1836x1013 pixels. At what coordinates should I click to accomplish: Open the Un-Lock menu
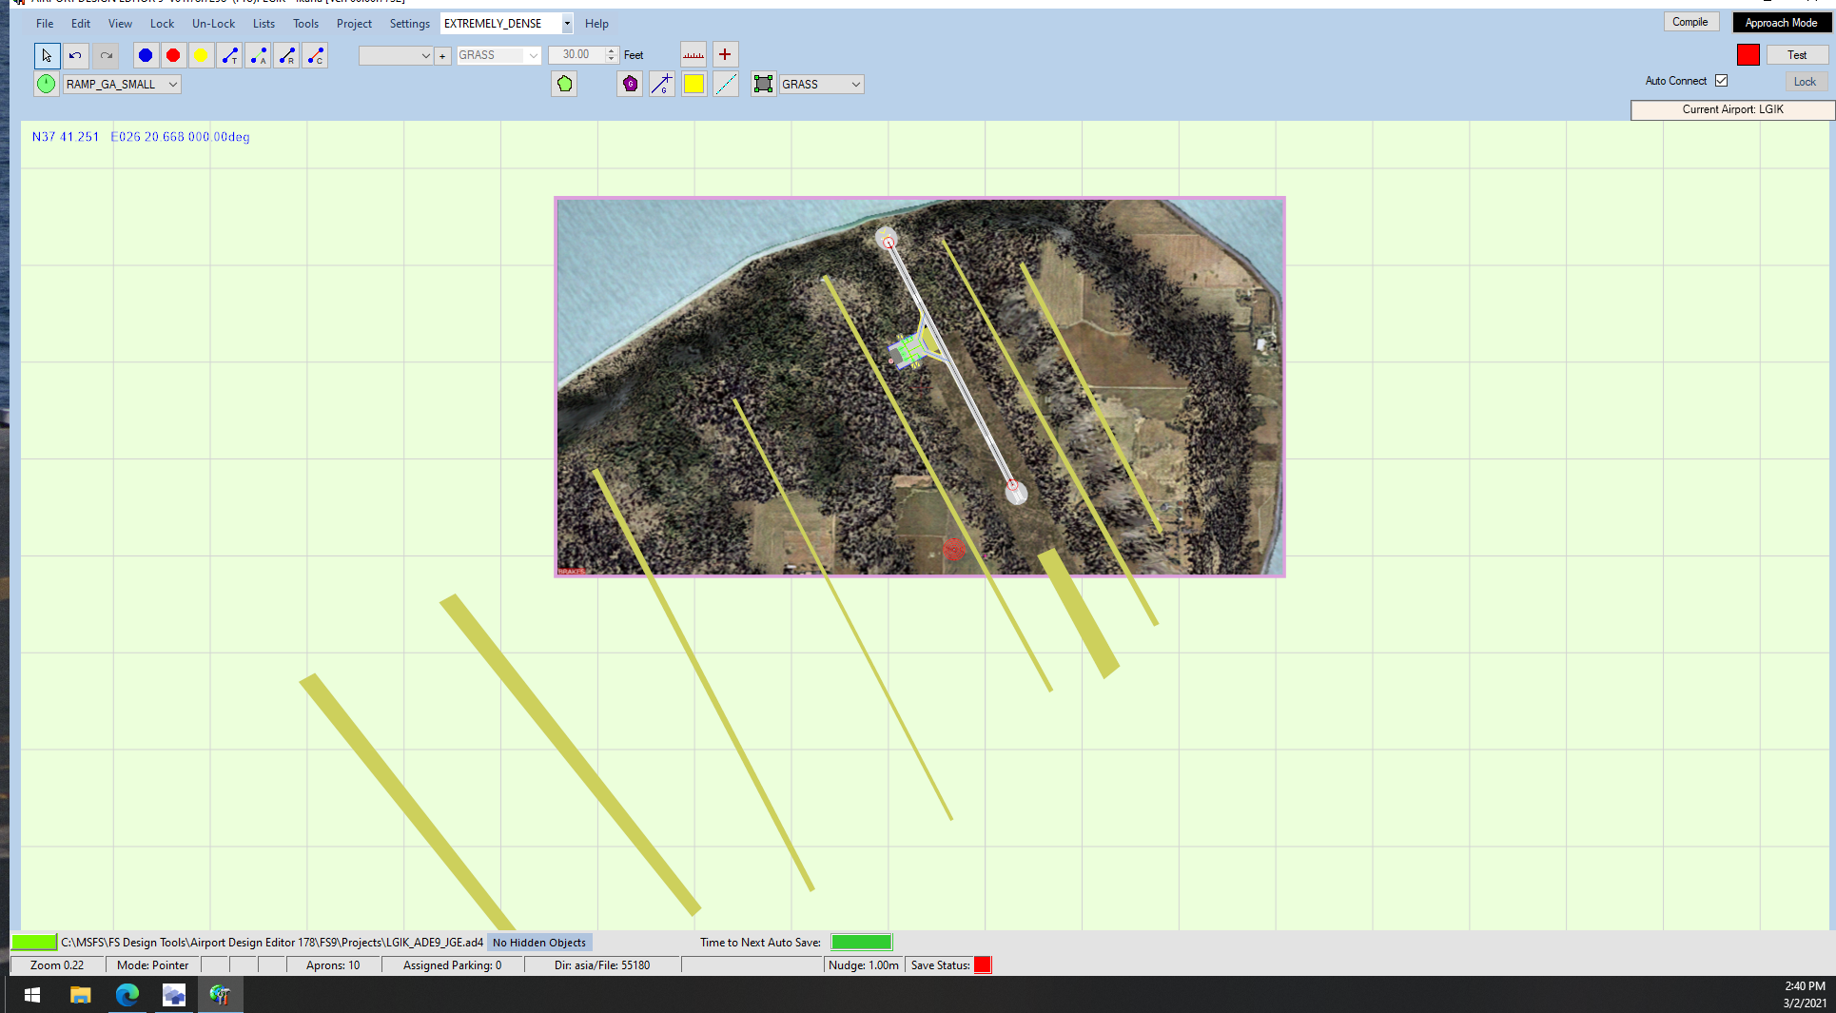click(x=213, y=24)
